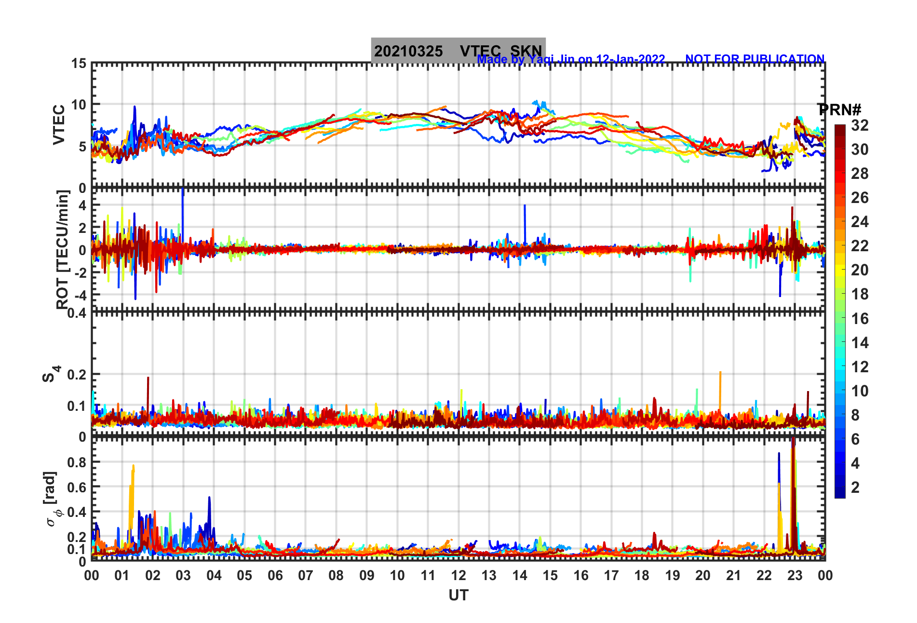Screen dimensions: 917x623
Task: Click the colorbar tick label '10'
Action: pyautogui.click(x=860, y=391)
